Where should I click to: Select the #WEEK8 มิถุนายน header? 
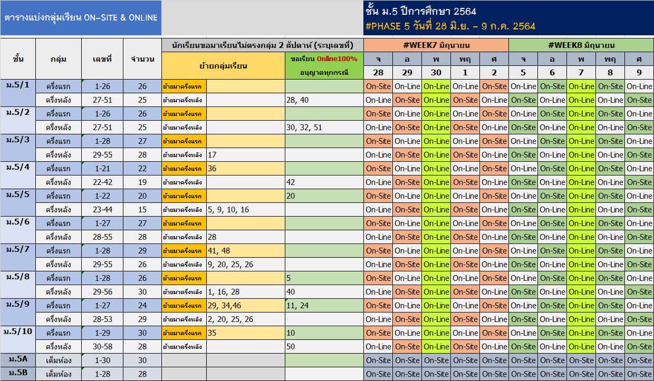point(581,45)
